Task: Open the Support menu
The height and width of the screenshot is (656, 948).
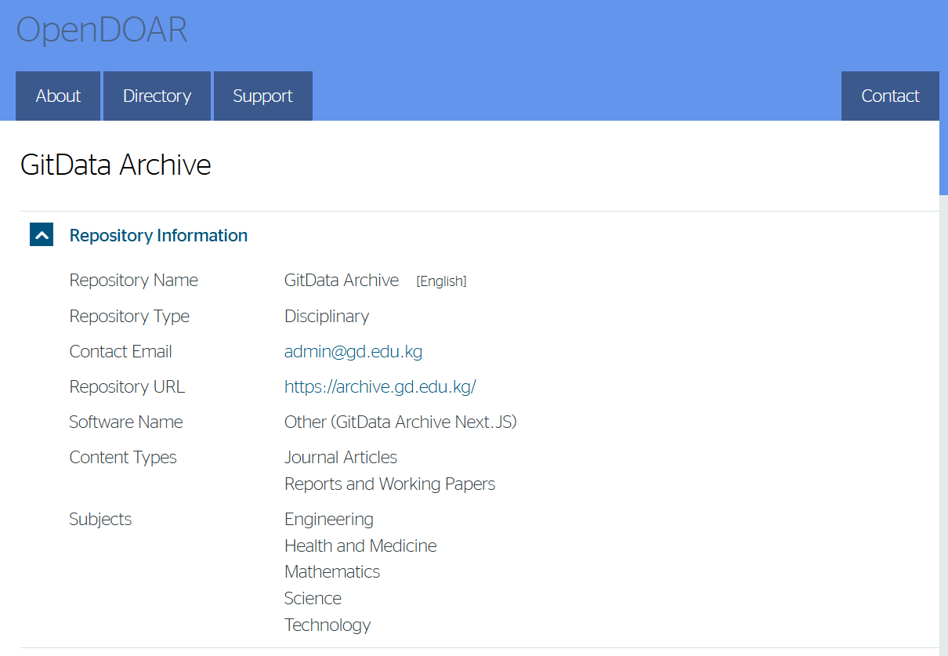Action: pyautogui.click(x=262, y=96)
